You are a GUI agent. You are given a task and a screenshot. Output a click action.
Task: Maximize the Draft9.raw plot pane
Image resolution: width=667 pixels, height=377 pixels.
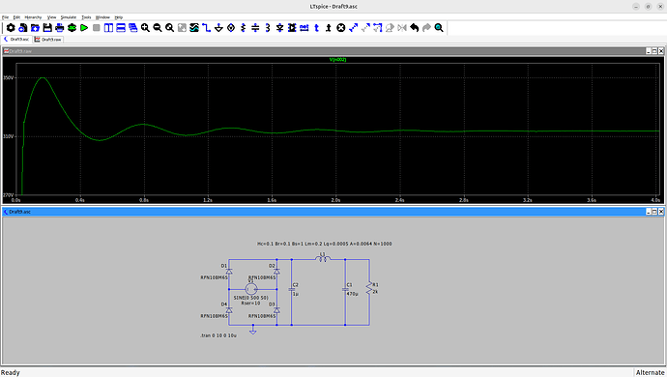click(x=654, y=51)
